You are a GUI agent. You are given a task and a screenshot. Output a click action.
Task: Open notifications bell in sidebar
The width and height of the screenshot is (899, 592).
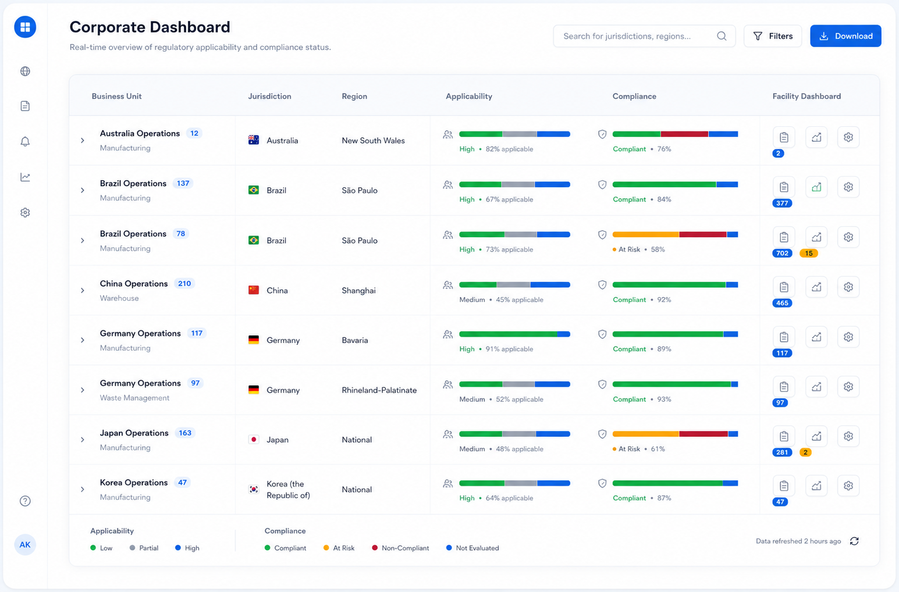[x=25, y=141]
